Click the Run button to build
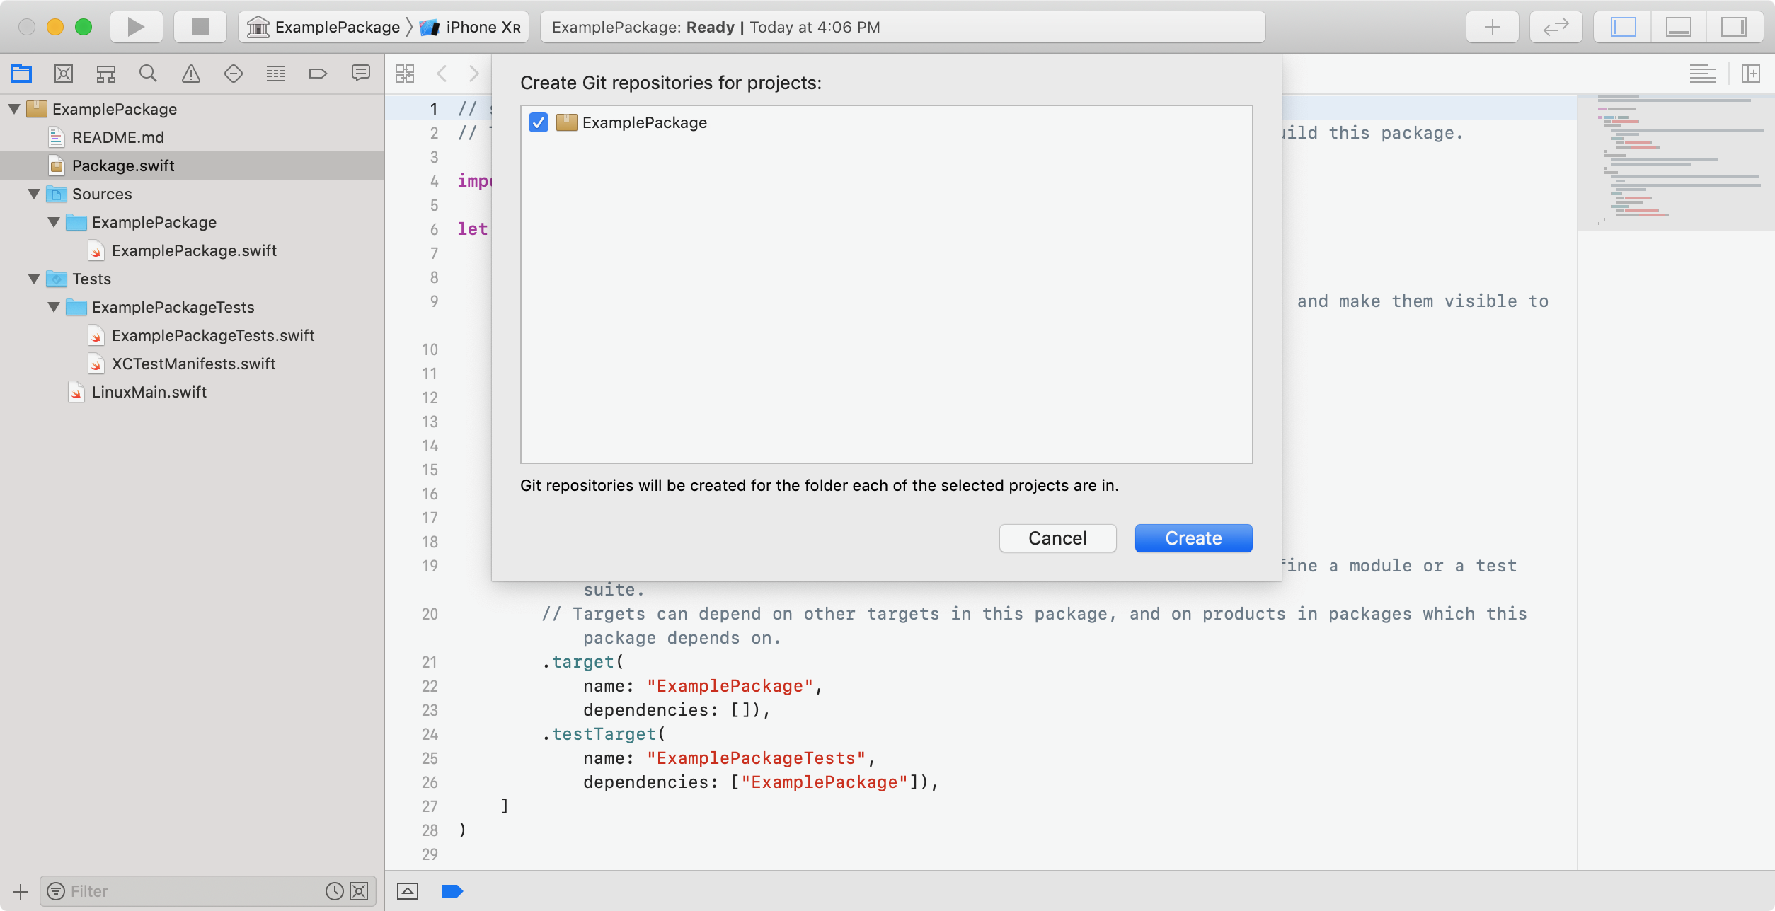This screenshot has height=911, width=1775. click(136, 25)
